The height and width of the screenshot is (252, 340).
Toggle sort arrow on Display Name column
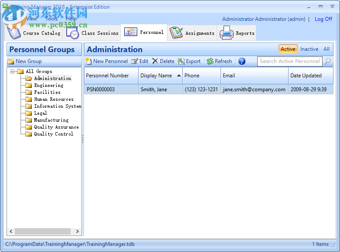point(179,76)
